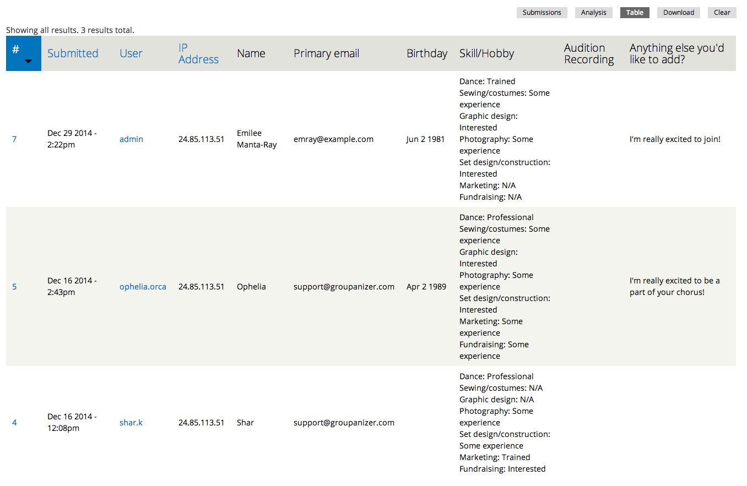This screenshot has width=747, height=486.
Task: Click the date Dec 29 2014 - 2:22pm
Action: (72, 139)
